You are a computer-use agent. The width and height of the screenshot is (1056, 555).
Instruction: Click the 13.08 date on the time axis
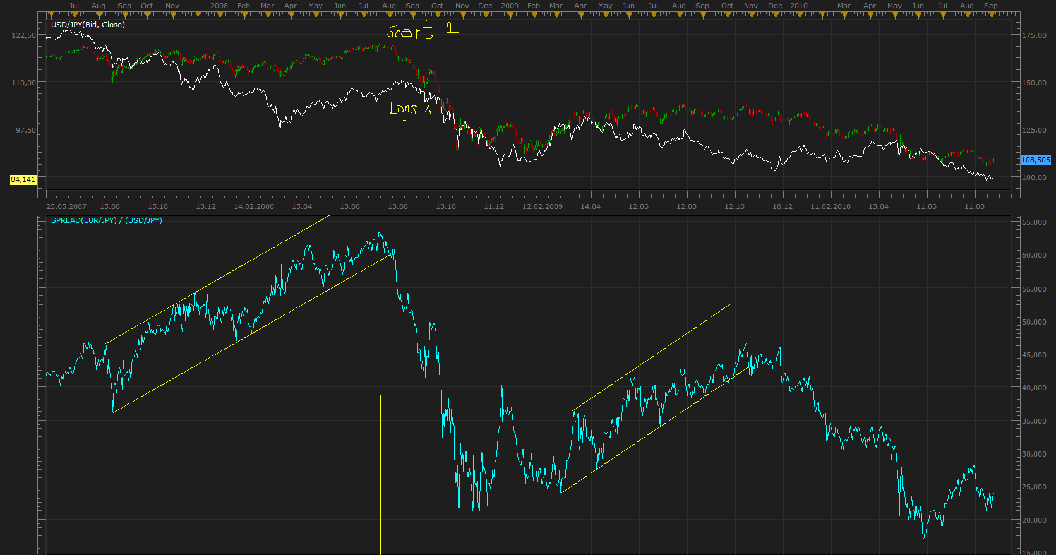click(398, 206)
